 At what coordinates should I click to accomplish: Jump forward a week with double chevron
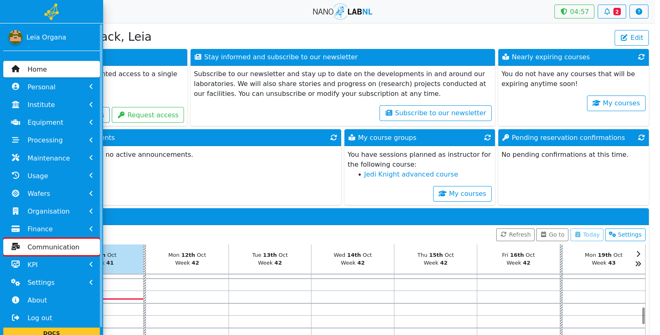pyautogui.click(x=638, y=264)
